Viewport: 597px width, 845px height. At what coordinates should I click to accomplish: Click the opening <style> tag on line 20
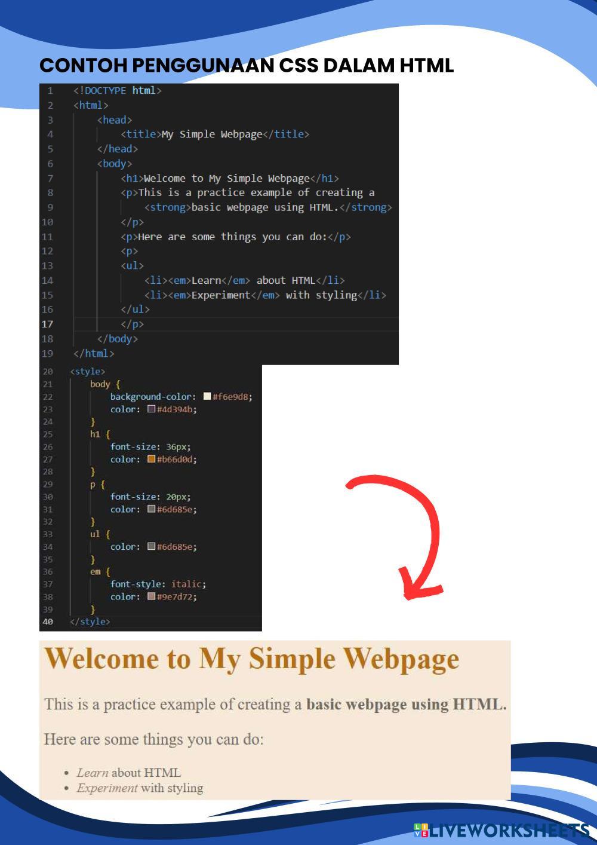coord(87,371)
